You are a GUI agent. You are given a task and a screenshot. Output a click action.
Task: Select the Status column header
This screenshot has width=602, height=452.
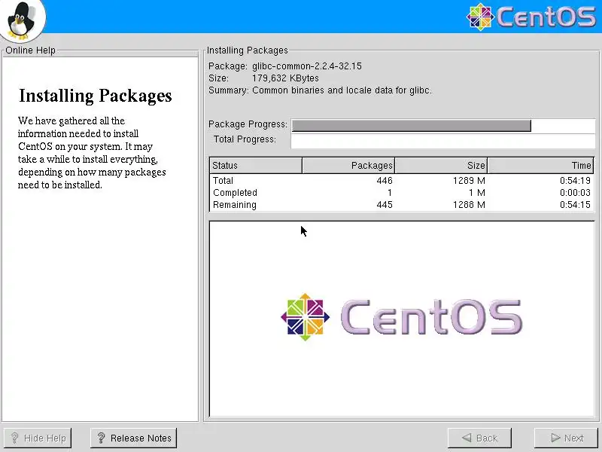[256, 165]
